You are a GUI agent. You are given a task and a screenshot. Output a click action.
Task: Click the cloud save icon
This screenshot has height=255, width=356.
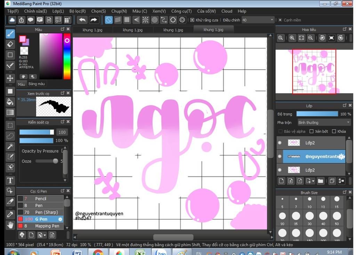[x=12, y=20]
